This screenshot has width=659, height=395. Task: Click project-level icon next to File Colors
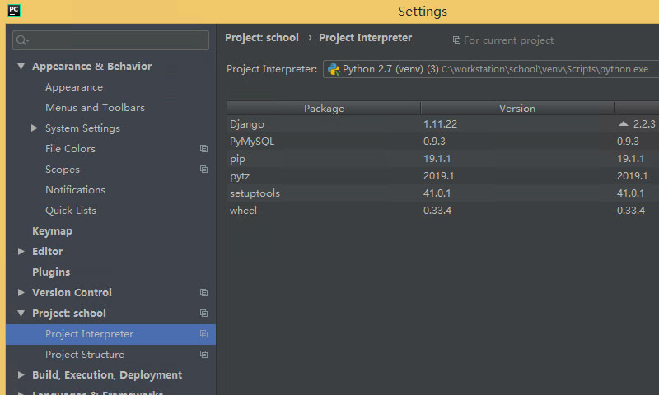point(203,149)
